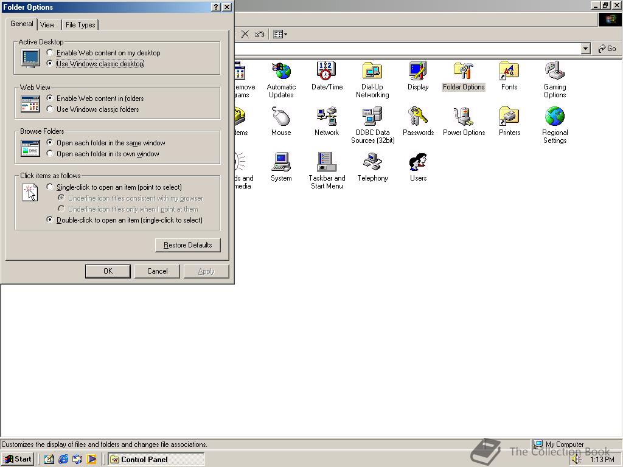The width and height of the screenshot is (623, 467).
Task: Switch to the File Types tab
Action: click(x=80, y=24)
